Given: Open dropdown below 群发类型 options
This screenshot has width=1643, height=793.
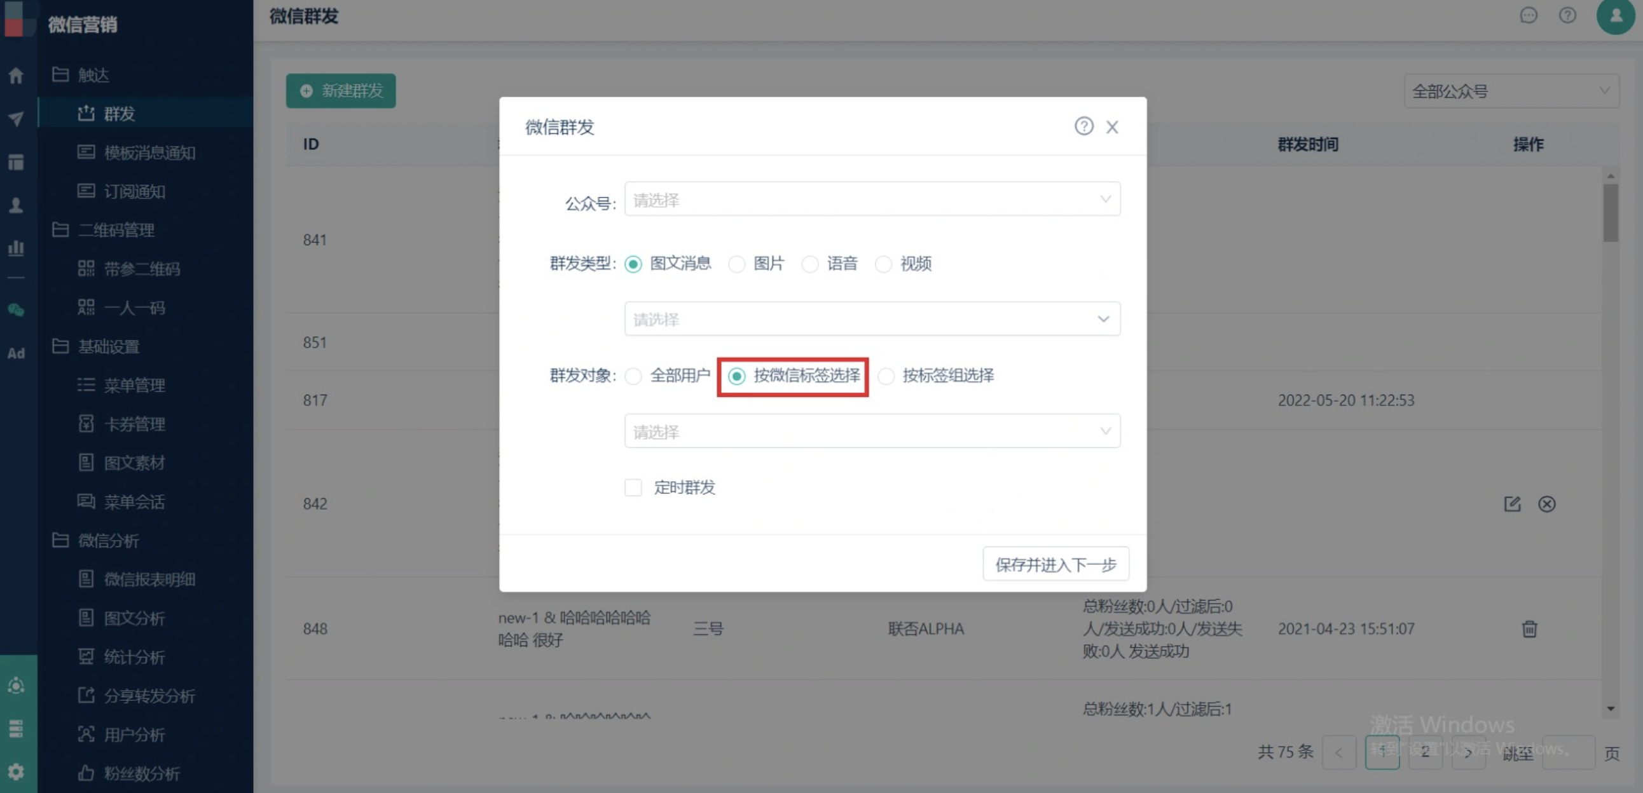Looking at the screenshot, I should [872, 319].
